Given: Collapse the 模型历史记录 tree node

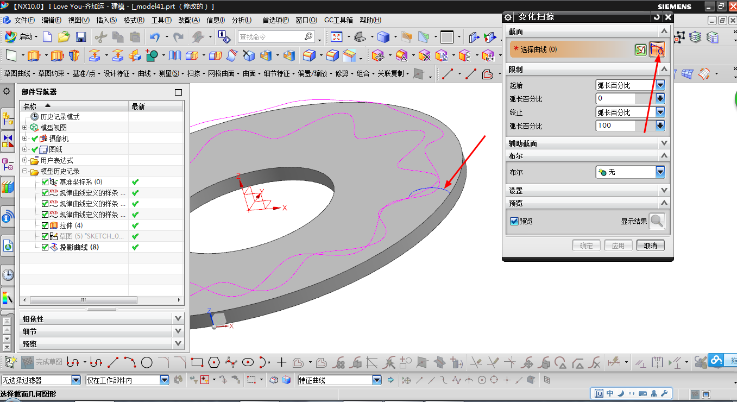Looking at the screenshot, I should tap(25, 171).
